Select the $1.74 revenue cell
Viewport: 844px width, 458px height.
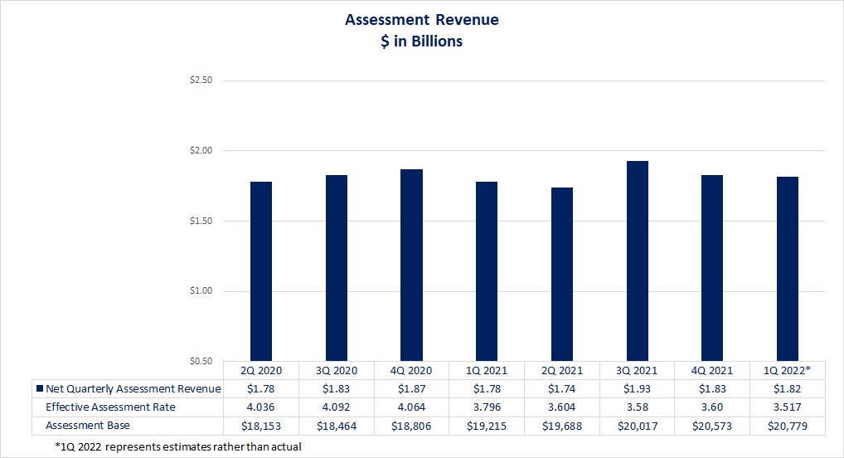(x=561, y=388)
